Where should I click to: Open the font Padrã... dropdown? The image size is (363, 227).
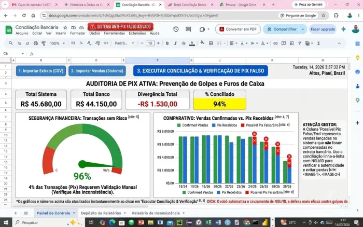[x=124, y=43]
